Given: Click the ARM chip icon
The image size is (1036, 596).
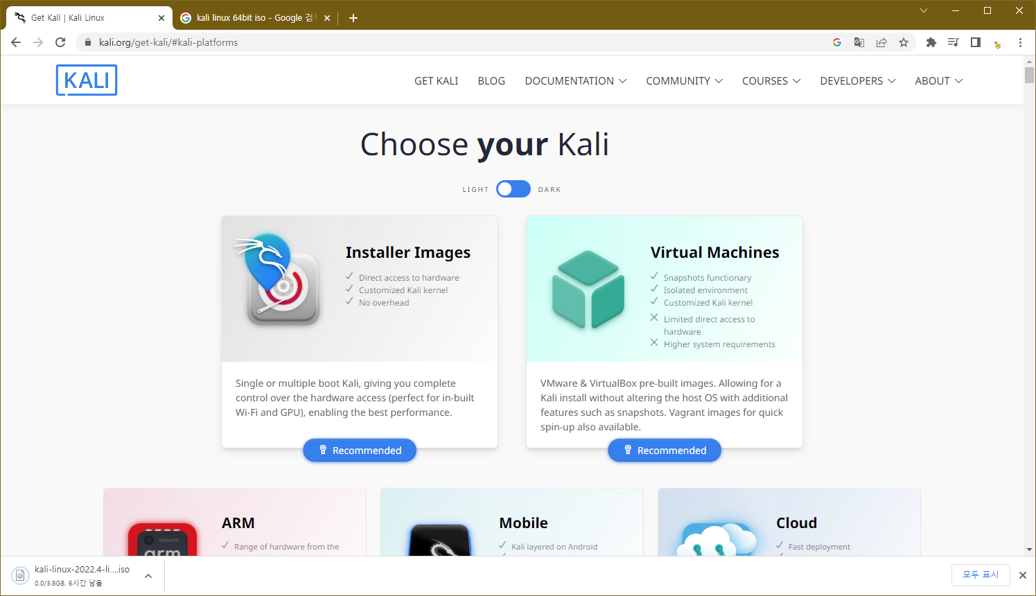Looking at the screenshot, I should (x=163, y=539).
